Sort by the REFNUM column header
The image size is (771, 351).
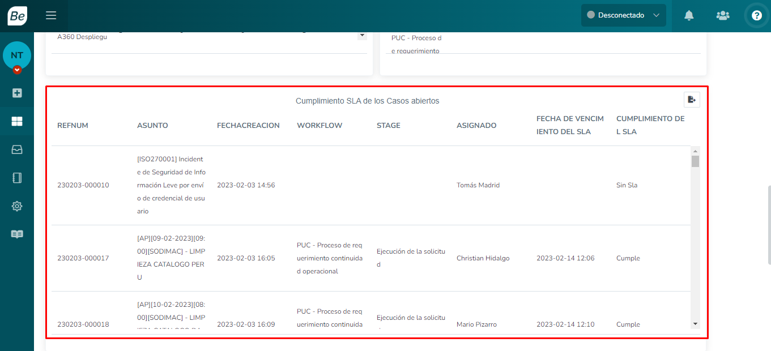(73, 126)
